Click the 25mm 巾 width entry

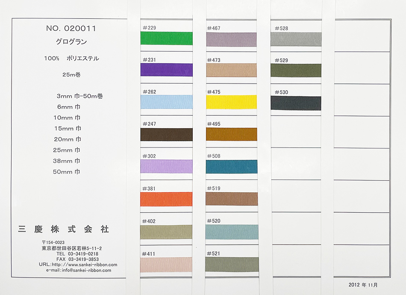(x=67, y=150)
